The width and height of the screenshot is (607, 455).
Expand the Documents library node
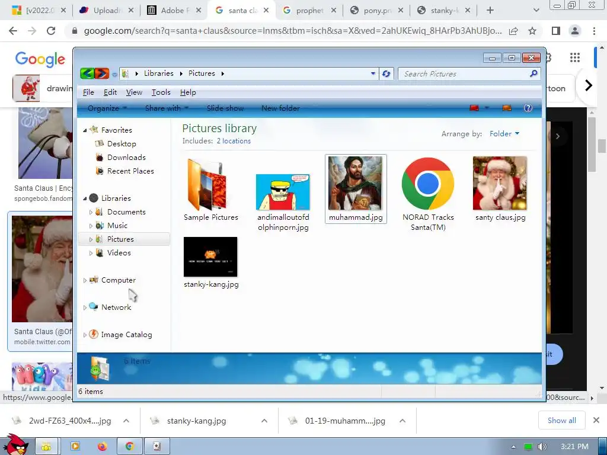coord(91,212)
